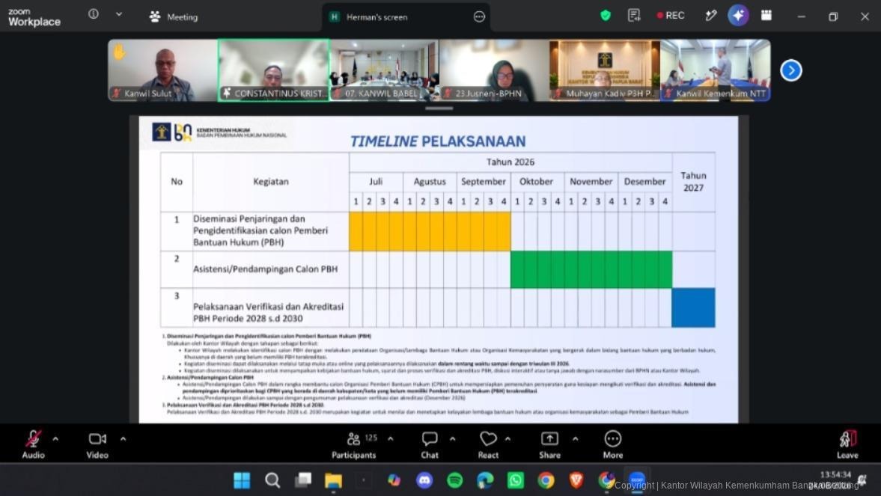
Task: Expand the Audio options arrow
Action: 55,438
